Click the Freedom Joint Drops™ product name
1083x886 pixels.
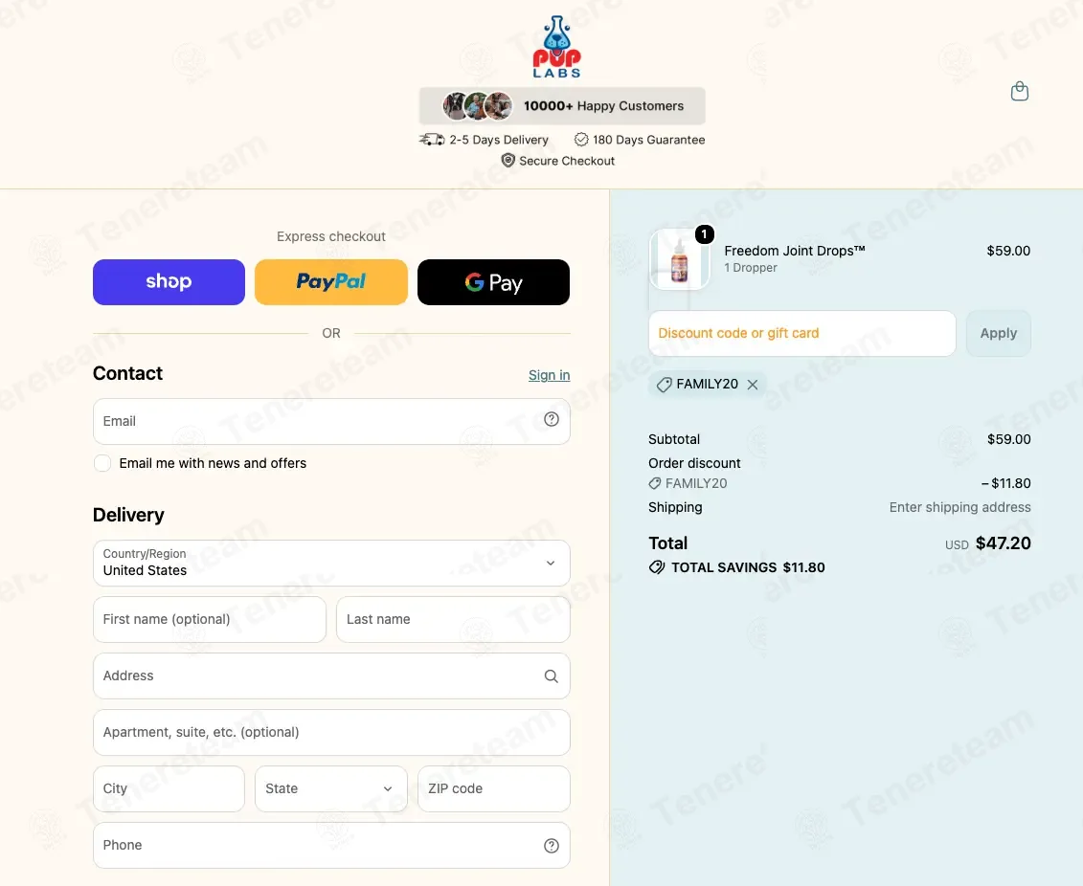[795, 251]
